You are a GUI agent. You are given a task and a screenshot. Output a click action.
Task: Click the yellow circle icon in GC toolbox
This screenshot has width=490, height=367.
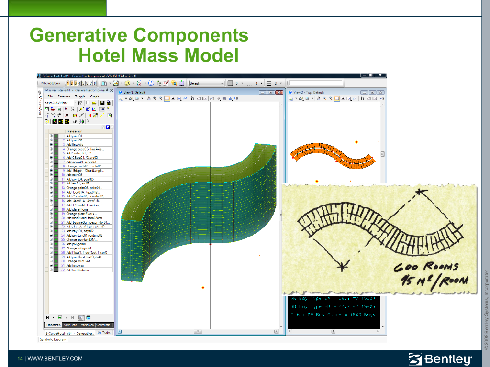(46, 122)
